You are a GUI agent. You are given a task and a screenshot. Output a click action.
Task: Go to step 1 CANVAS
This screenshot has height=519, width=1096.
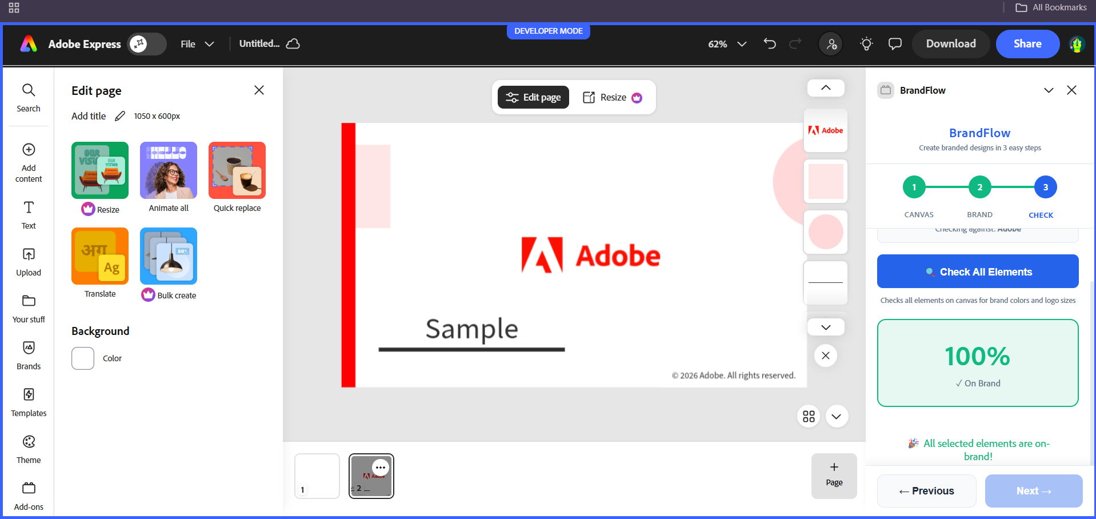click(x=914, y=187)
